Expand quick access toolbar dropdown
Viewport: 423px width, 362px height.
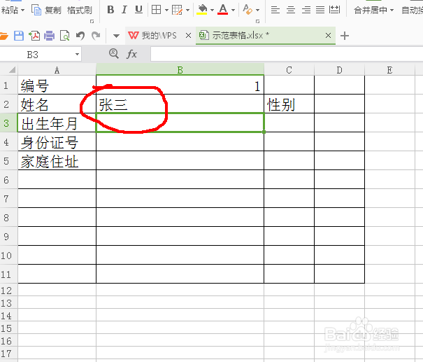click(x=116, y=36)
